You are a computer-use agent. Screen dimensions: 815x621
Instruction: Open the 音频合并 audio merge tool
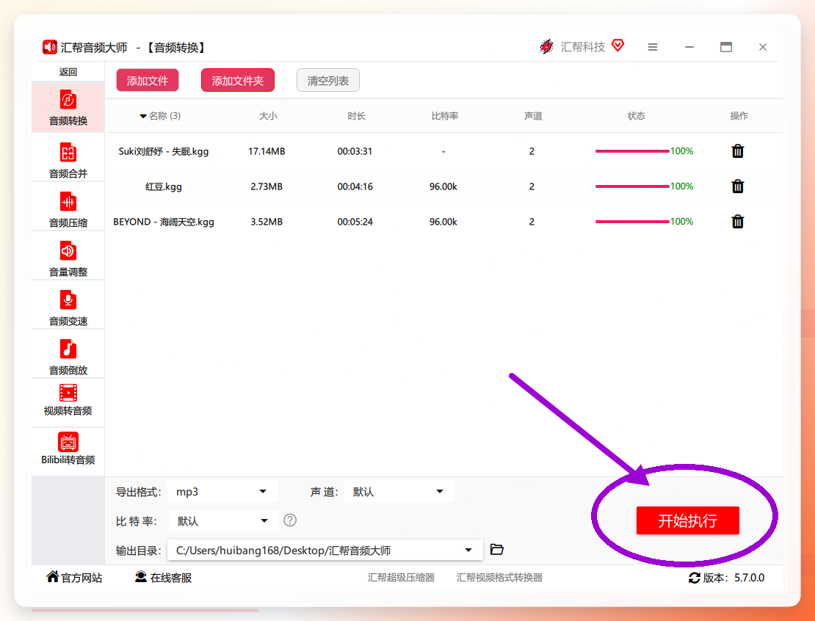coord(68,159)
